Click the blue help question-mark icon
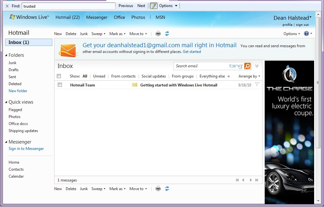Image resolution: width=324 pixels, height=207 pixels. click(306, 33)
